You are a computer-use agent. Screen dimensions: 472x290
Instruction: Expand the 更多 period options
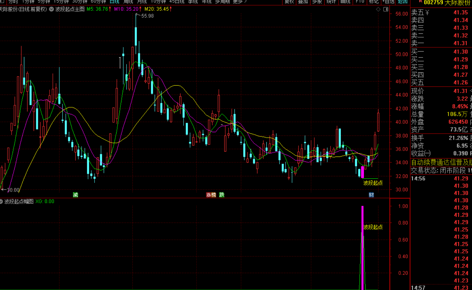(x=240, y=2)
